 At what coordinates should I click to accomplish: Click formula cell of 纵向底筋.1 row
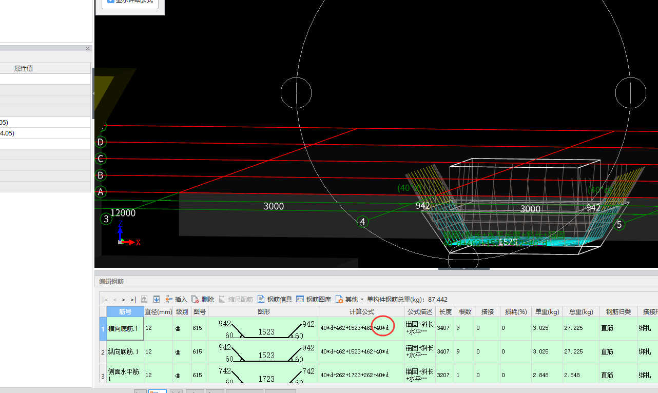click(x=362, y=352)
